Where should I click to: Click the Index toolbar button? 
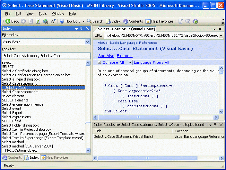(113, 21)
